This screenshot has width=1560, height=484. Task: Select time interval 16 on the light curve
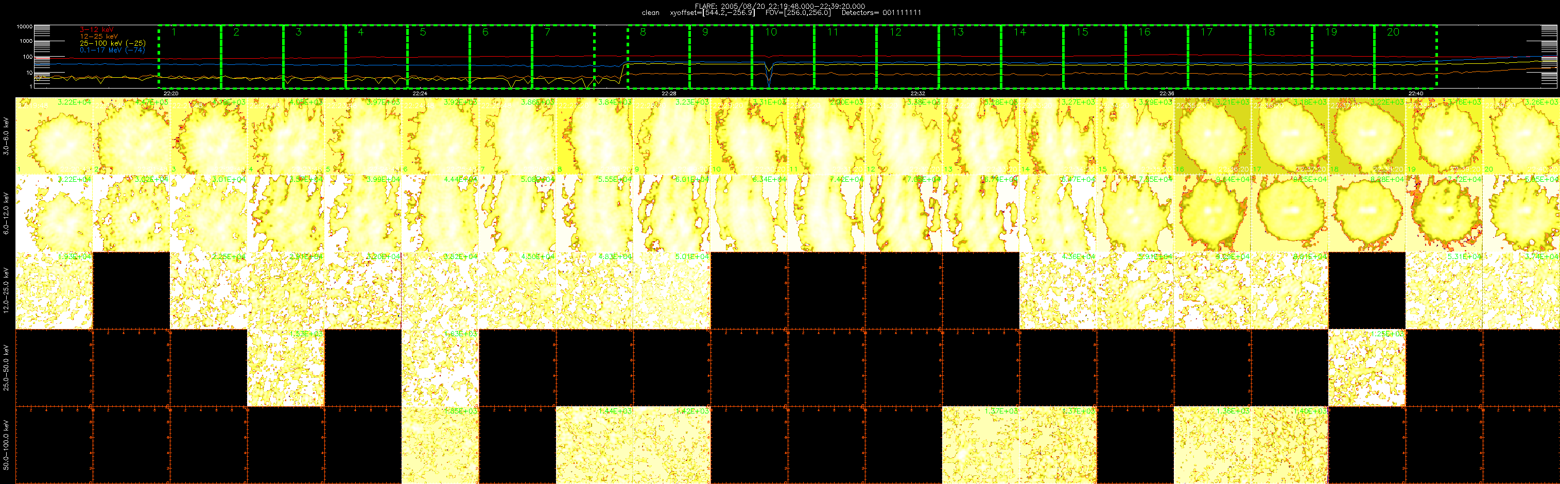coord(1157,57)
